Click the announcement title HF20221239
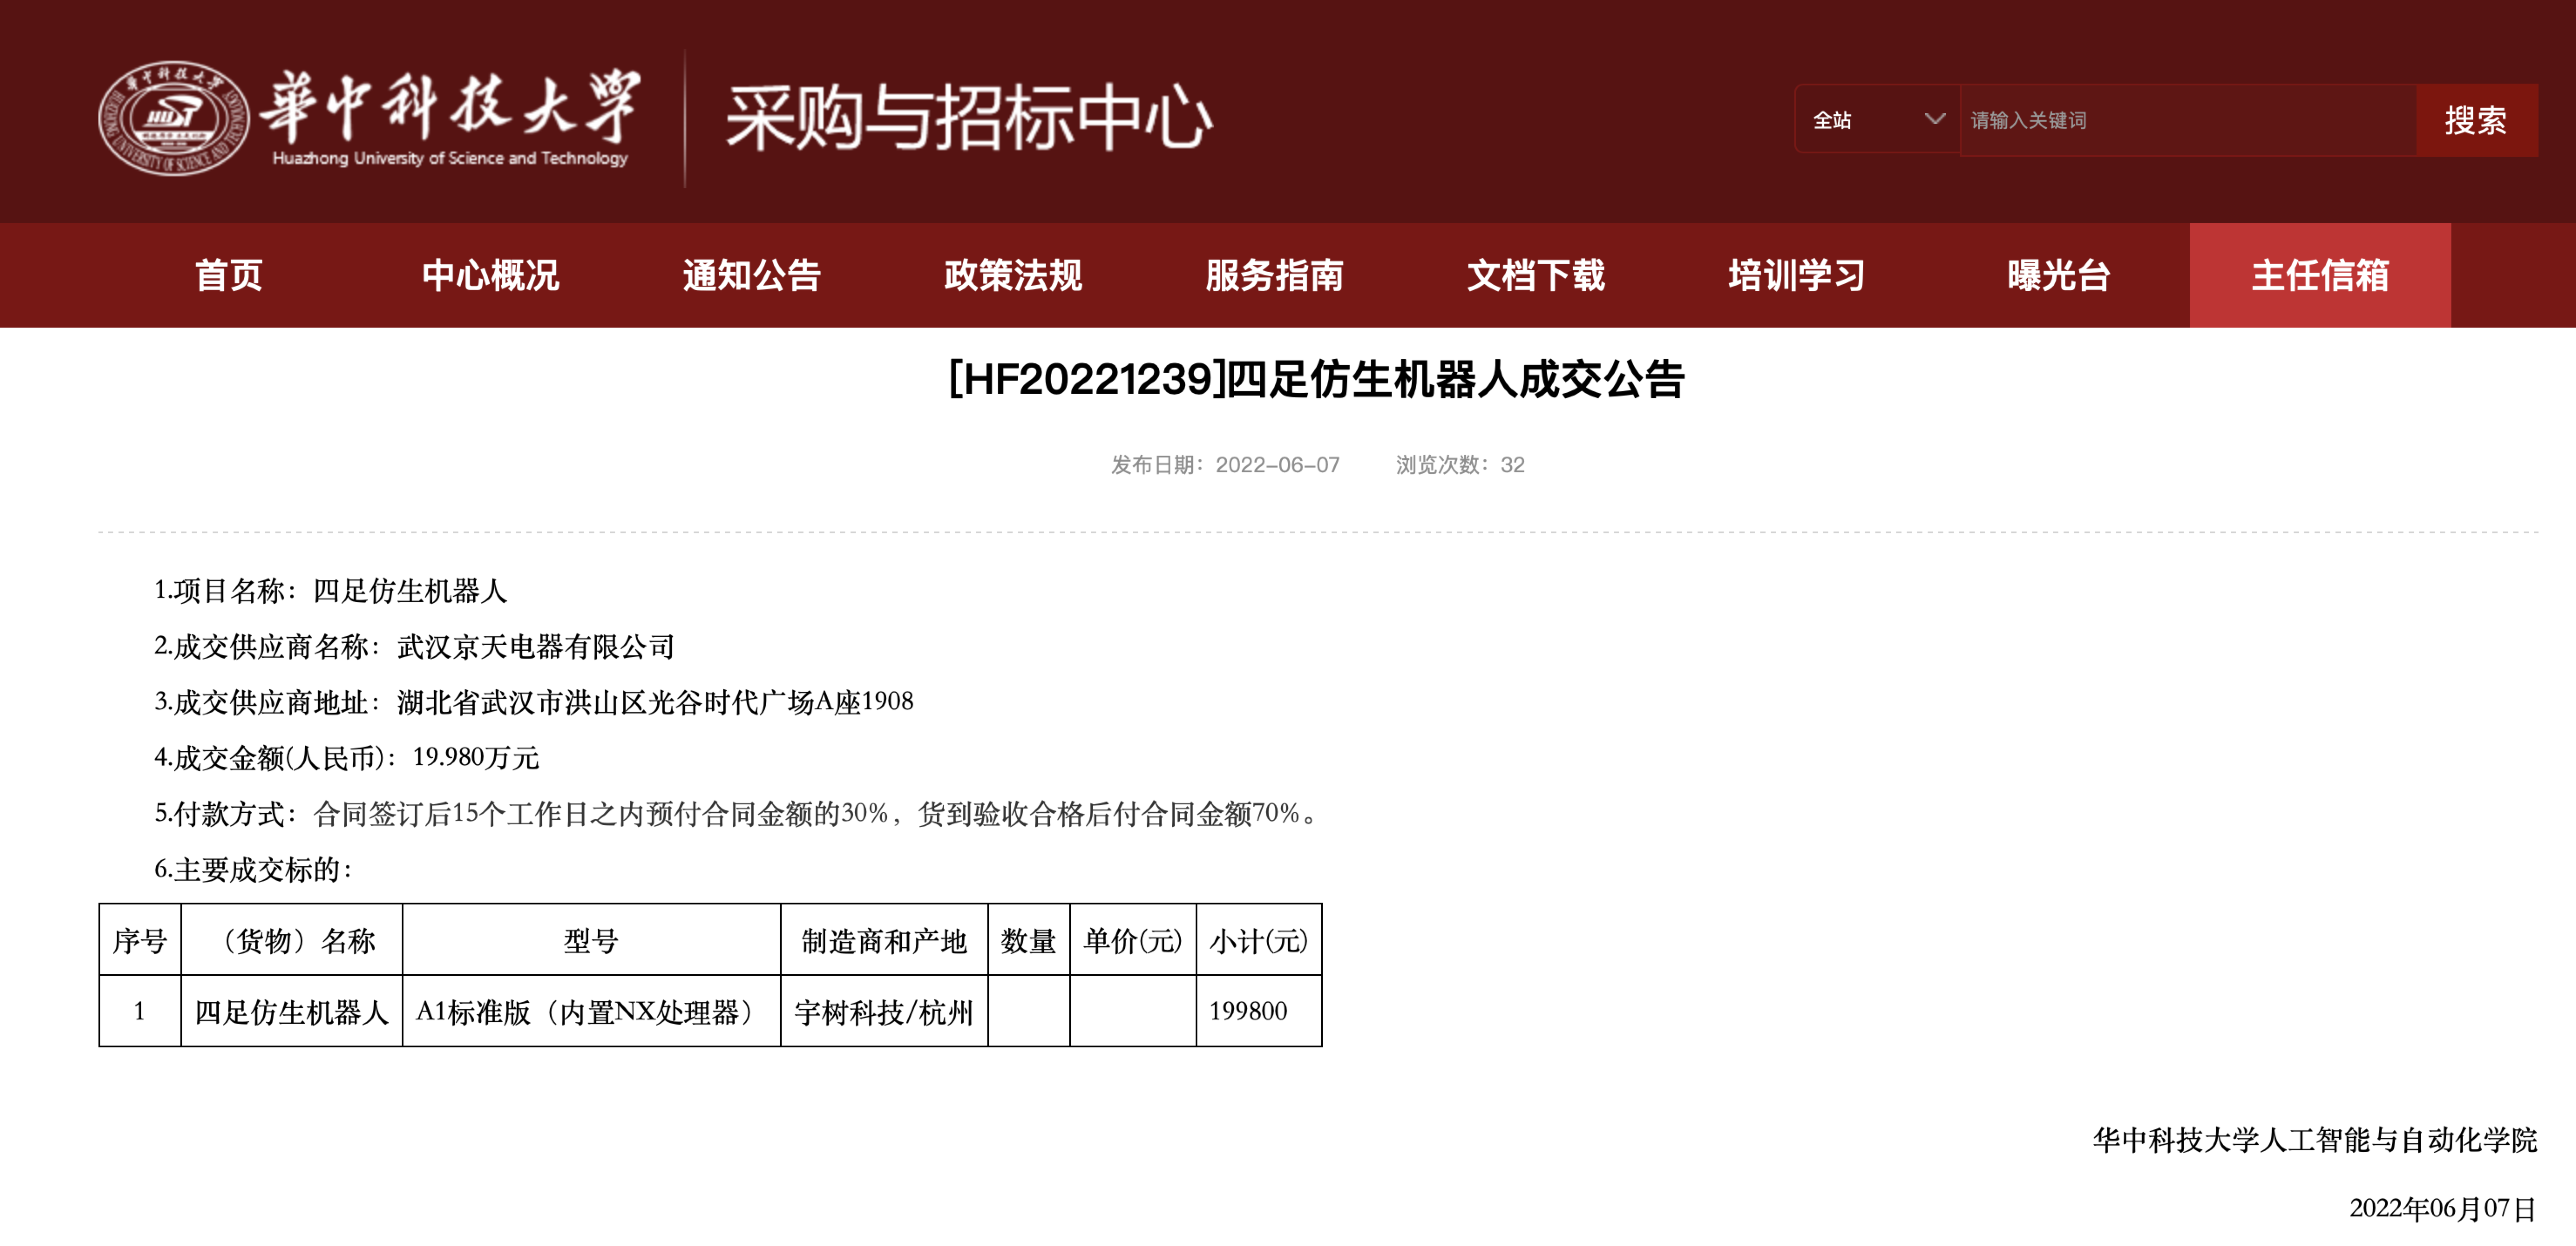The width and height of the screenshot is (2576, 1246). [1317, 379]
